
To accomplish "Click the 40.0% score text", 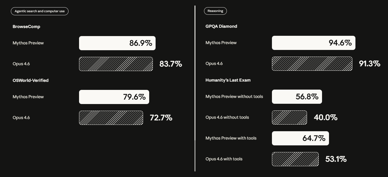I will (325, 117).
